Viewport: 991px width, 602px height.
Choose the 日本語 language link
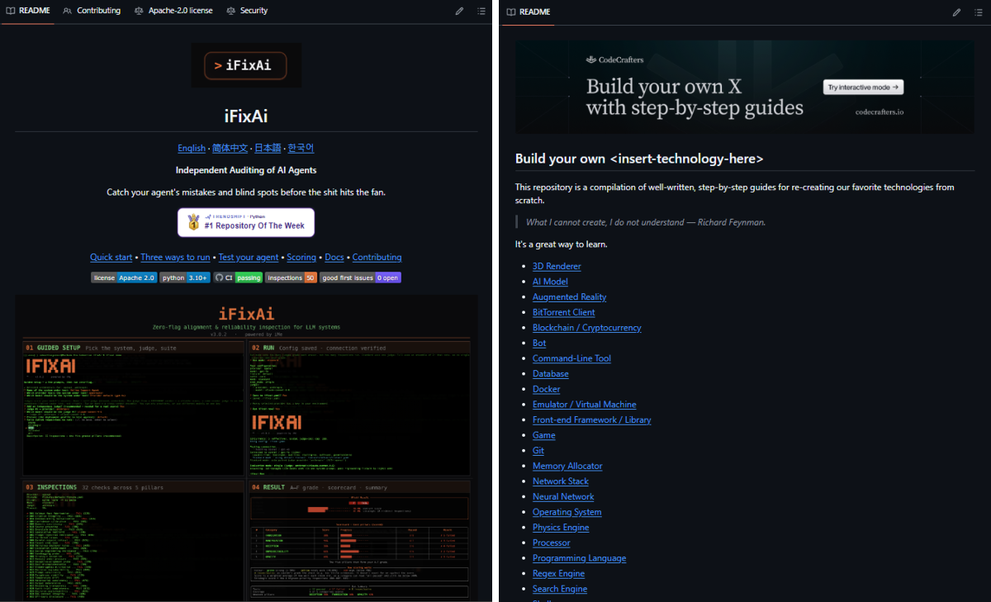tap(268, 148)
